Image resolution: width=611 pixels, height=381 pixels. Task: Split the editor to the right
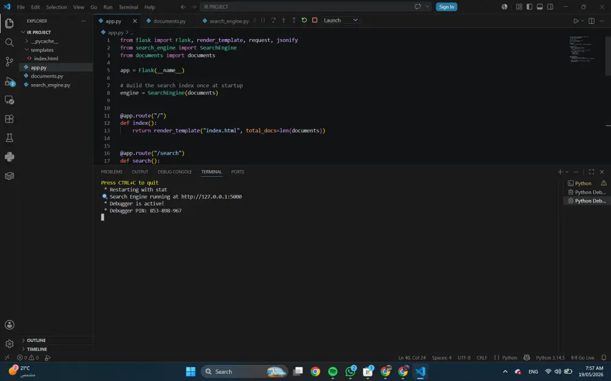(x=591, y=21)
